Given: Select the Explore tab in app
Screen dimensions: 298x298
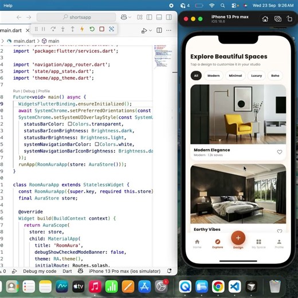Looking at the screenshot, I should point(218,244).
